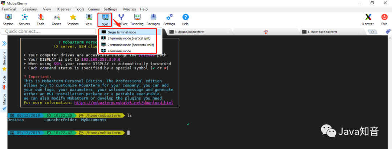The width and height of the screenshot is (392, 149).
Task: Switch to tab 4. /home/mobaxterm
Action: [332, 32]
